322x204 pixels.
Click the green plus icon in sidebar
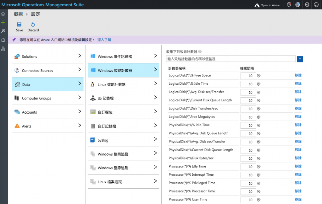3,22
